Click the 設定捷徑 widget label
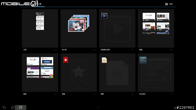196x110 pixels. pyautogui.click(x=142, y=94)
